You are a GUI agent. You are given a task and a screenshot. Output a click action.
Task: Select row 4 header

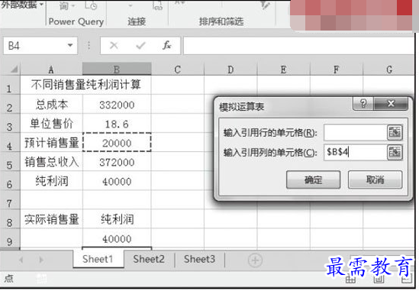[x=10, y=143]
